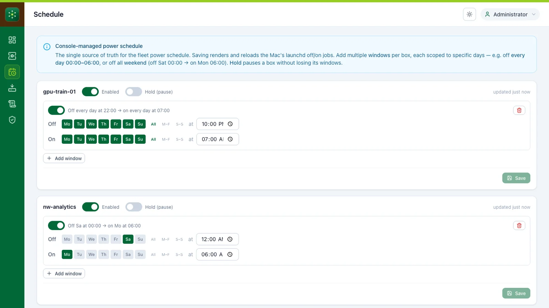549x308 pixels.
Task: Apply the S–S preset on nw-analytics Off row
Action: [179, 239]
